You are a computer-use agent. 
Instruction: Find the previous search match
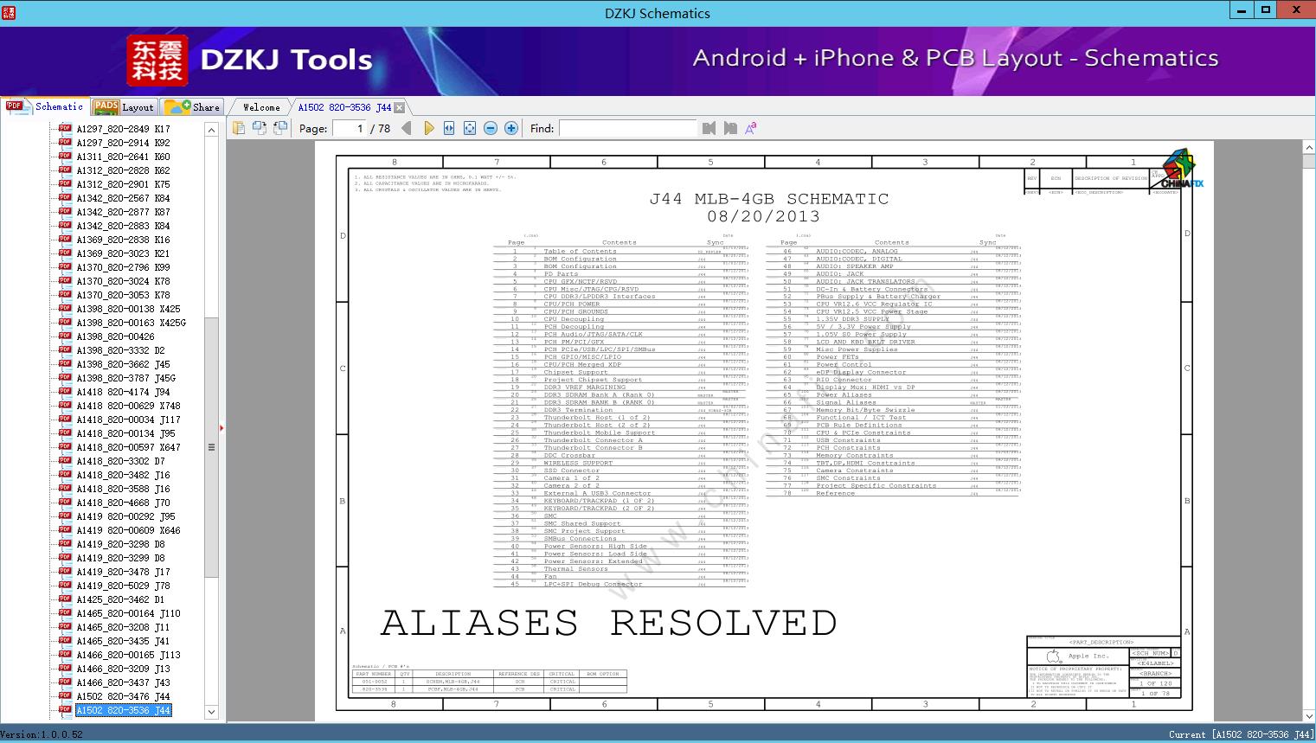coord(709,128)
